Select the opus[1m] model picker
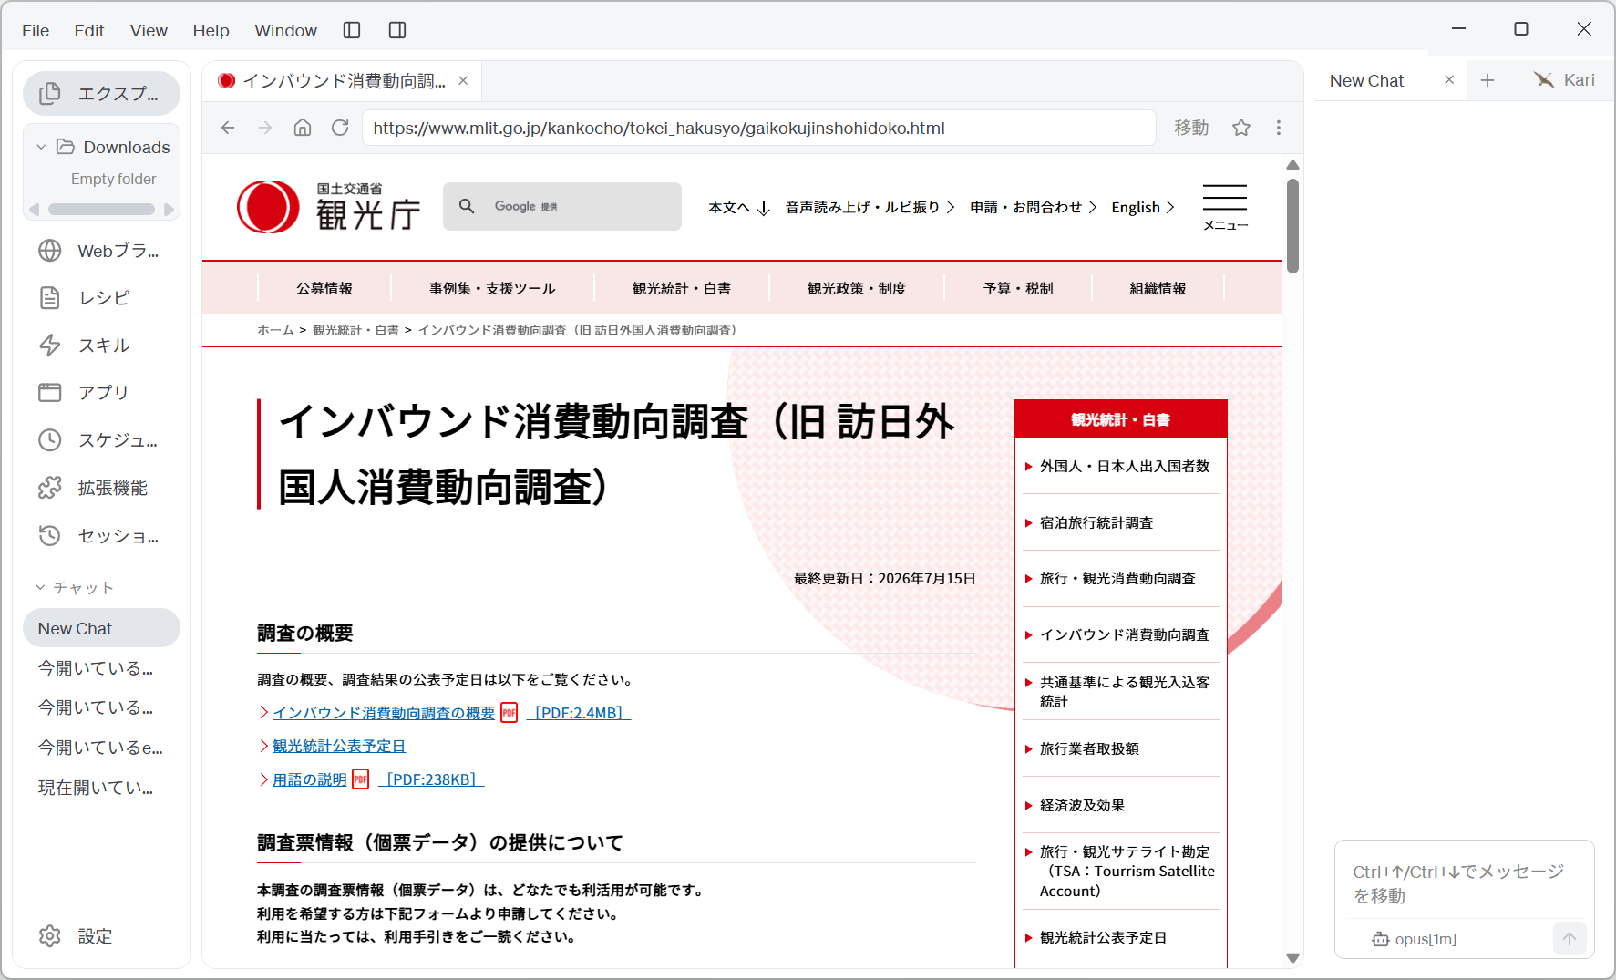Viewport: 1616px width, 980px height. click(1415, 939)
